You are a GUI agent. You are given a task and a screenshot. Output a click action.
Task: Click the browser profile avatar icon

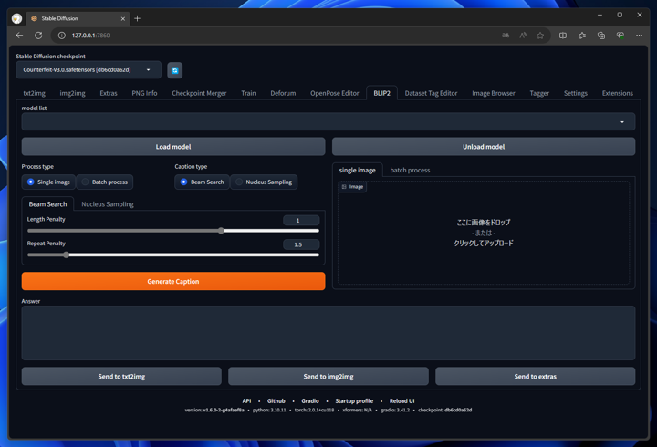tap(16, 18)
